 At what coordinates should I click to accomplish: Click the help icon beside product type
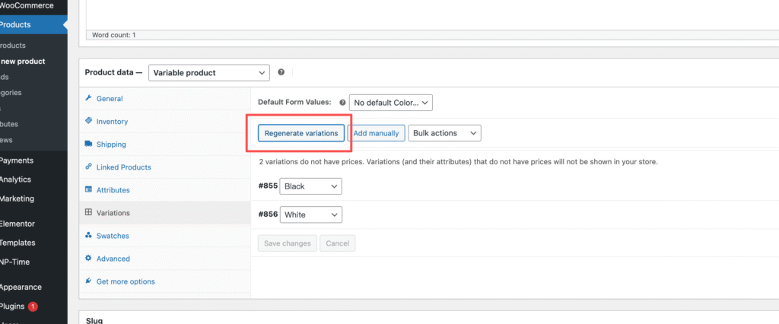pos(281,72)
